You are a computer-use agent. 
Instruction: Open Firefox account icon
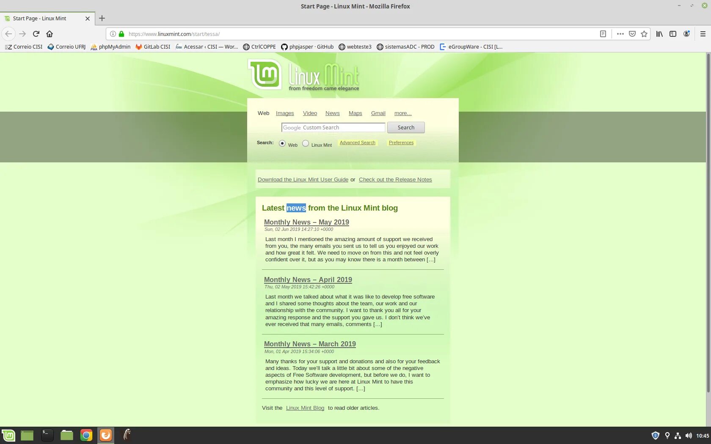point(686,34)
